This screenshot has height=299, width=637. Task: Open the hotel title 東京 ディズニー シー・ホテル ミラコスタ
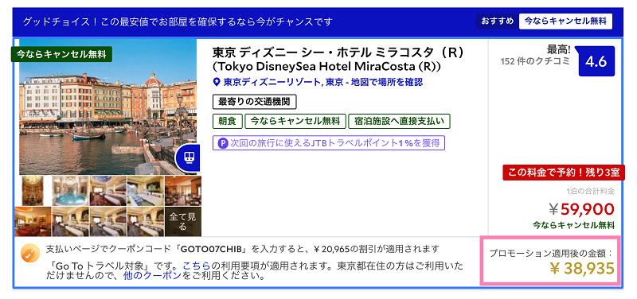[x=338, y=59]
